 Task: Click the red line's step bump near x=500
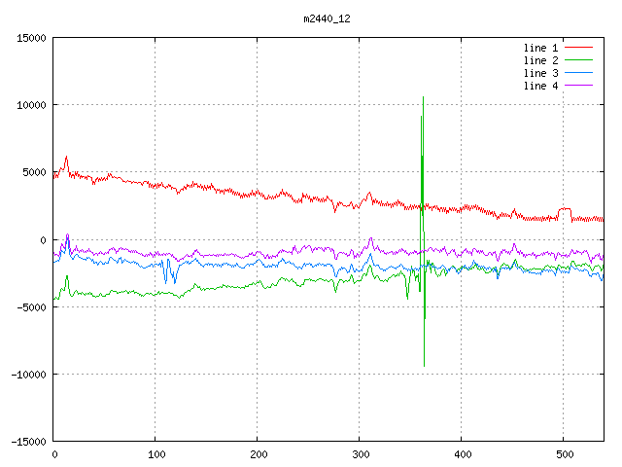[565, 209]
